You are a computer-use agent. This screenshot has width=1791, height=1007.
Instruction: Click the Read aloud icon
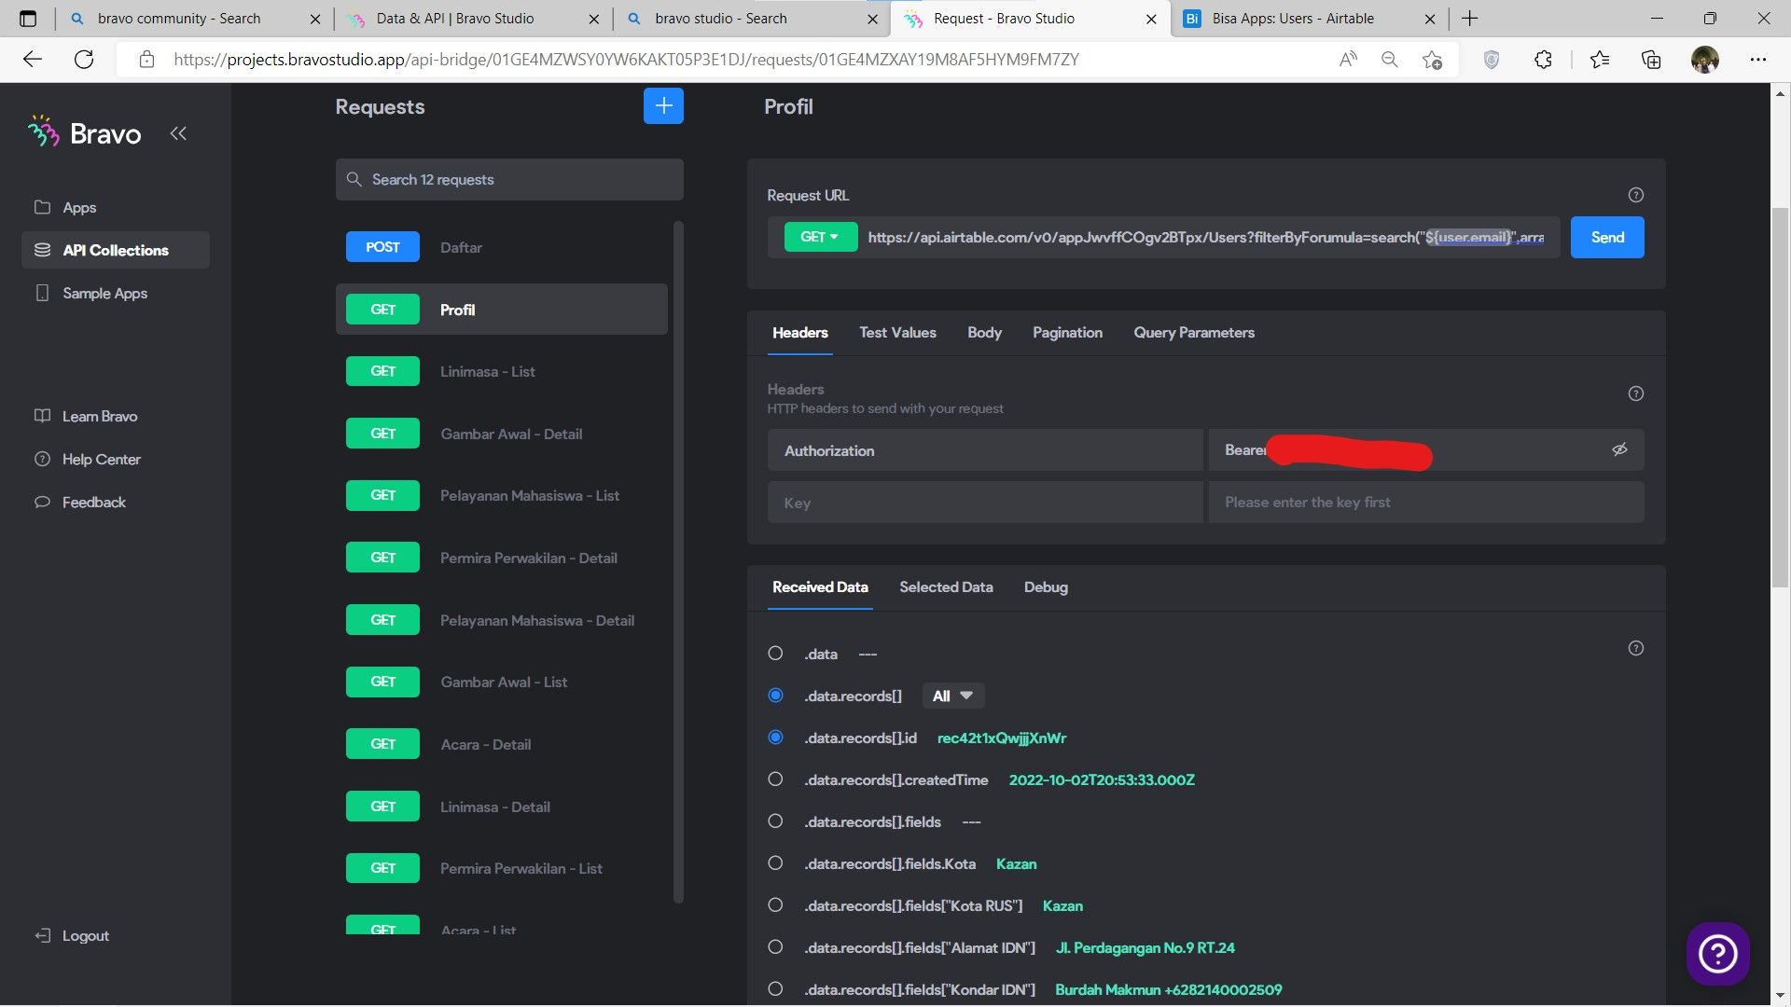tap(1347, 60)
